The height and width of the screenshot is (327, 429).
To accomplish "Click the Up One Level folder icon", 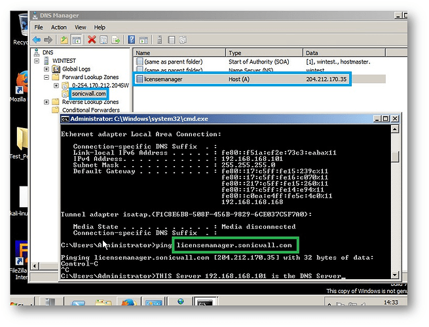I will pos(65,40).
